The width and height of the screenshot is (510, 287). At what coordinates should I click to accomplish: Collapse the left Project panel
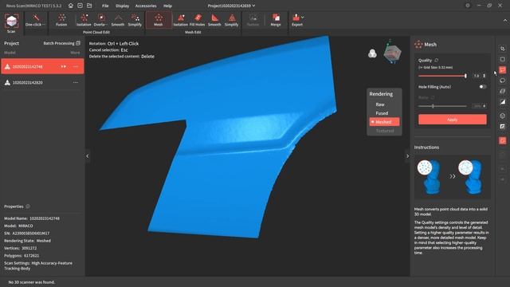tap(87, 156)
